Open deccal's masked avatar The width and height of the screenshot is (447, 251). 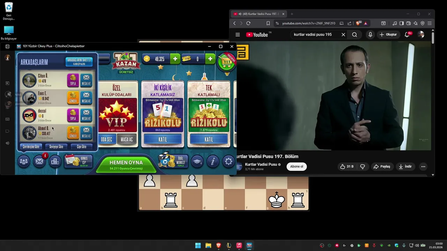click(x=29, y=115)
